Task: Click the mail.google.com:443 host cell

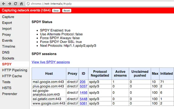Action: click(x=49, y=82)
